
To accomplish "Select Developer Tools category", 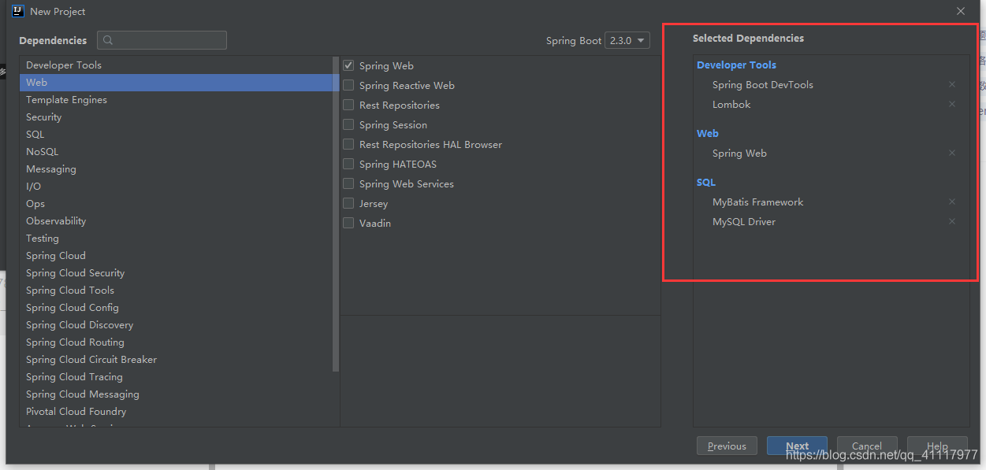I will (176, 65).
